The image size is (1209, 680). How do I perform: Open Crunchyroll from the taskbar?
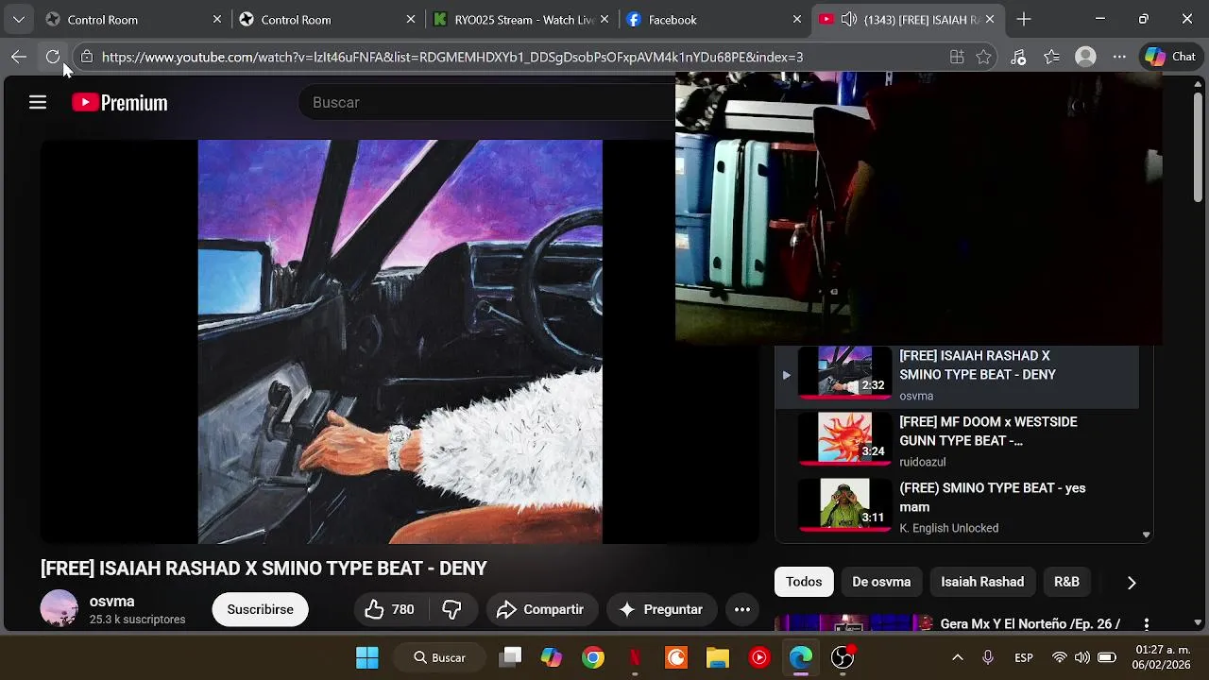coord(676,657)
